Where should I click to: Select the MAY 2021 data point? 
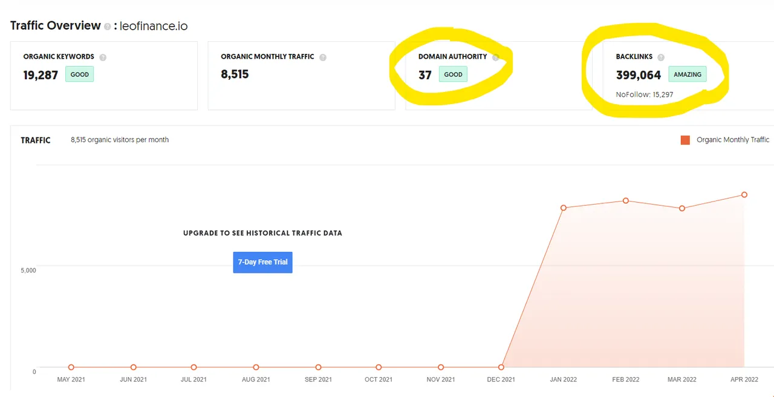(x=71, y=367)
